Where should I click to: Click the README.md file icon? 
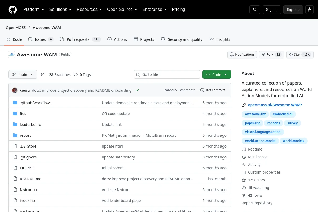pyautogui.click(x=15, y=179)
